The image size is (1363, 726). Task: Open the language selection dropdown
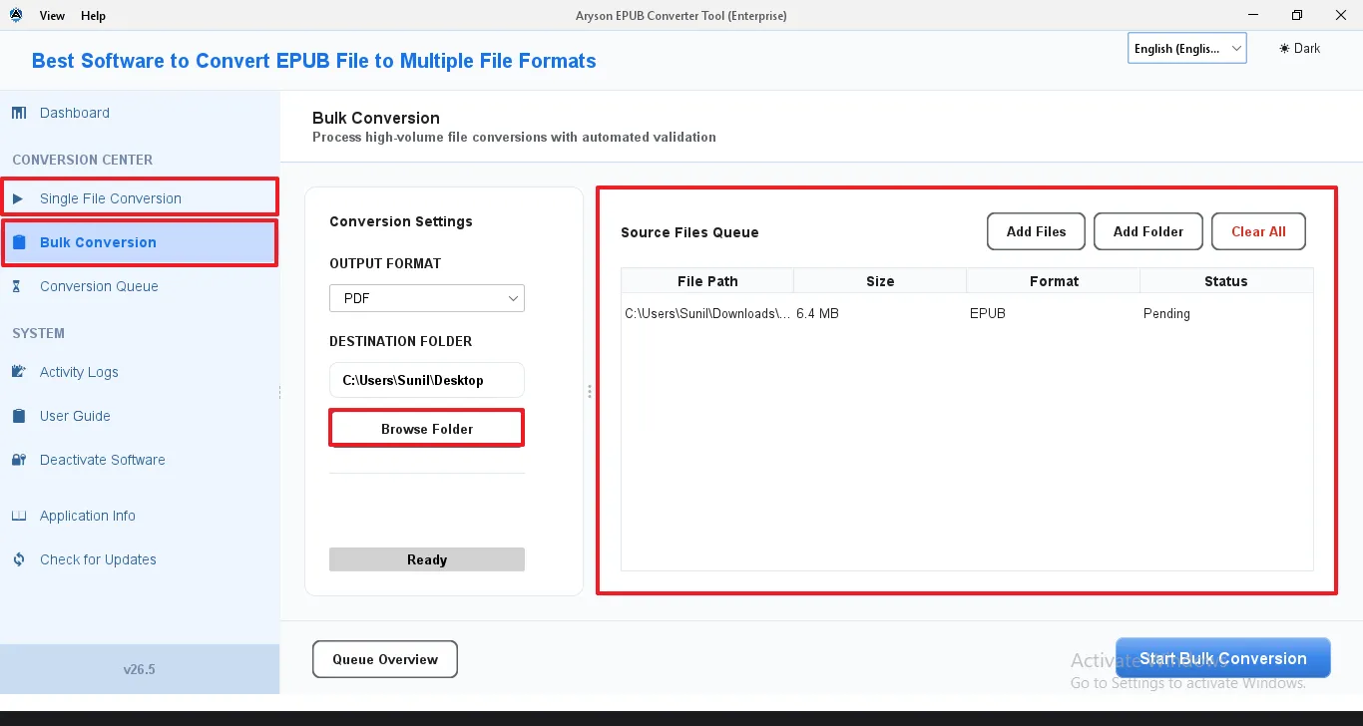pyautogui.click(x=1187, y=48)
